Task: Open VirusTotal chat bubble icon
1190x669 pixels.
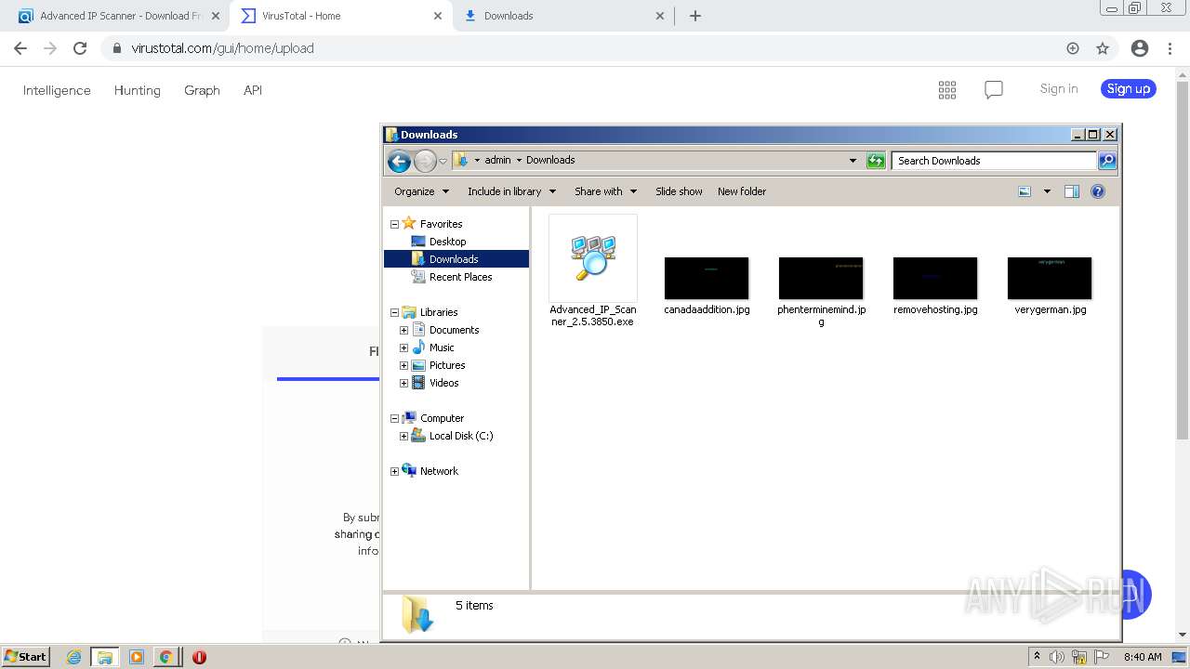Action: click(x=994, y=90)
